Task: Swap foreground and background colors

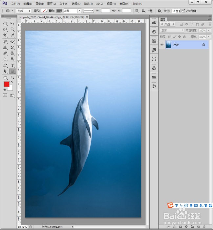Action: pos(12,82)
